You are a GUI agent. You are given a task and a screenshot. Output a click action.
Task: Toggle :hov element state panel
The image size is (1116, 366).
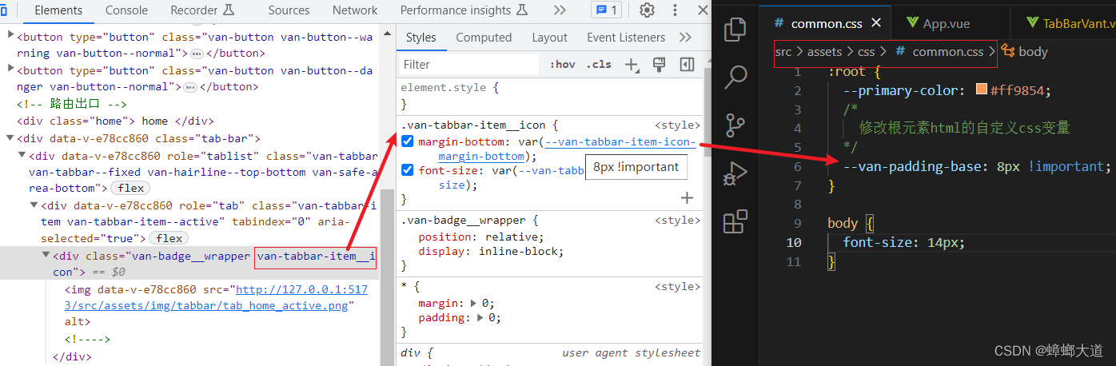pos(562,65)
